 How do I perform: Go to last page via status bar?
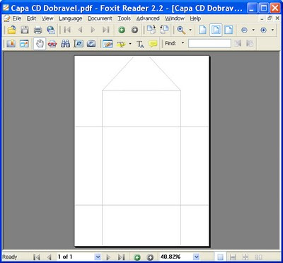(121, 257)
